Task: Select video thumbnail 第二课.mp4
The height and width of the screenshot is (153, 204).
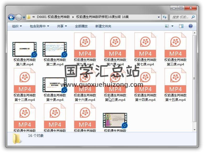Action: [55, 49]
